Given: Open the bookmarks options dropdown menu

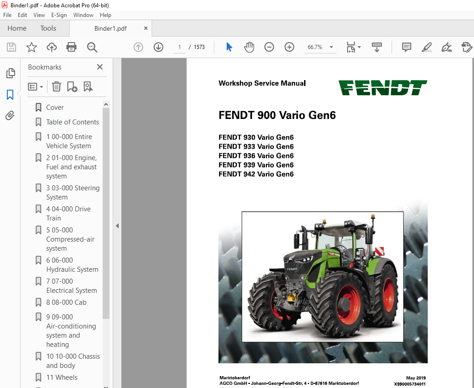Looking at the screenshot, I should 35,87.
